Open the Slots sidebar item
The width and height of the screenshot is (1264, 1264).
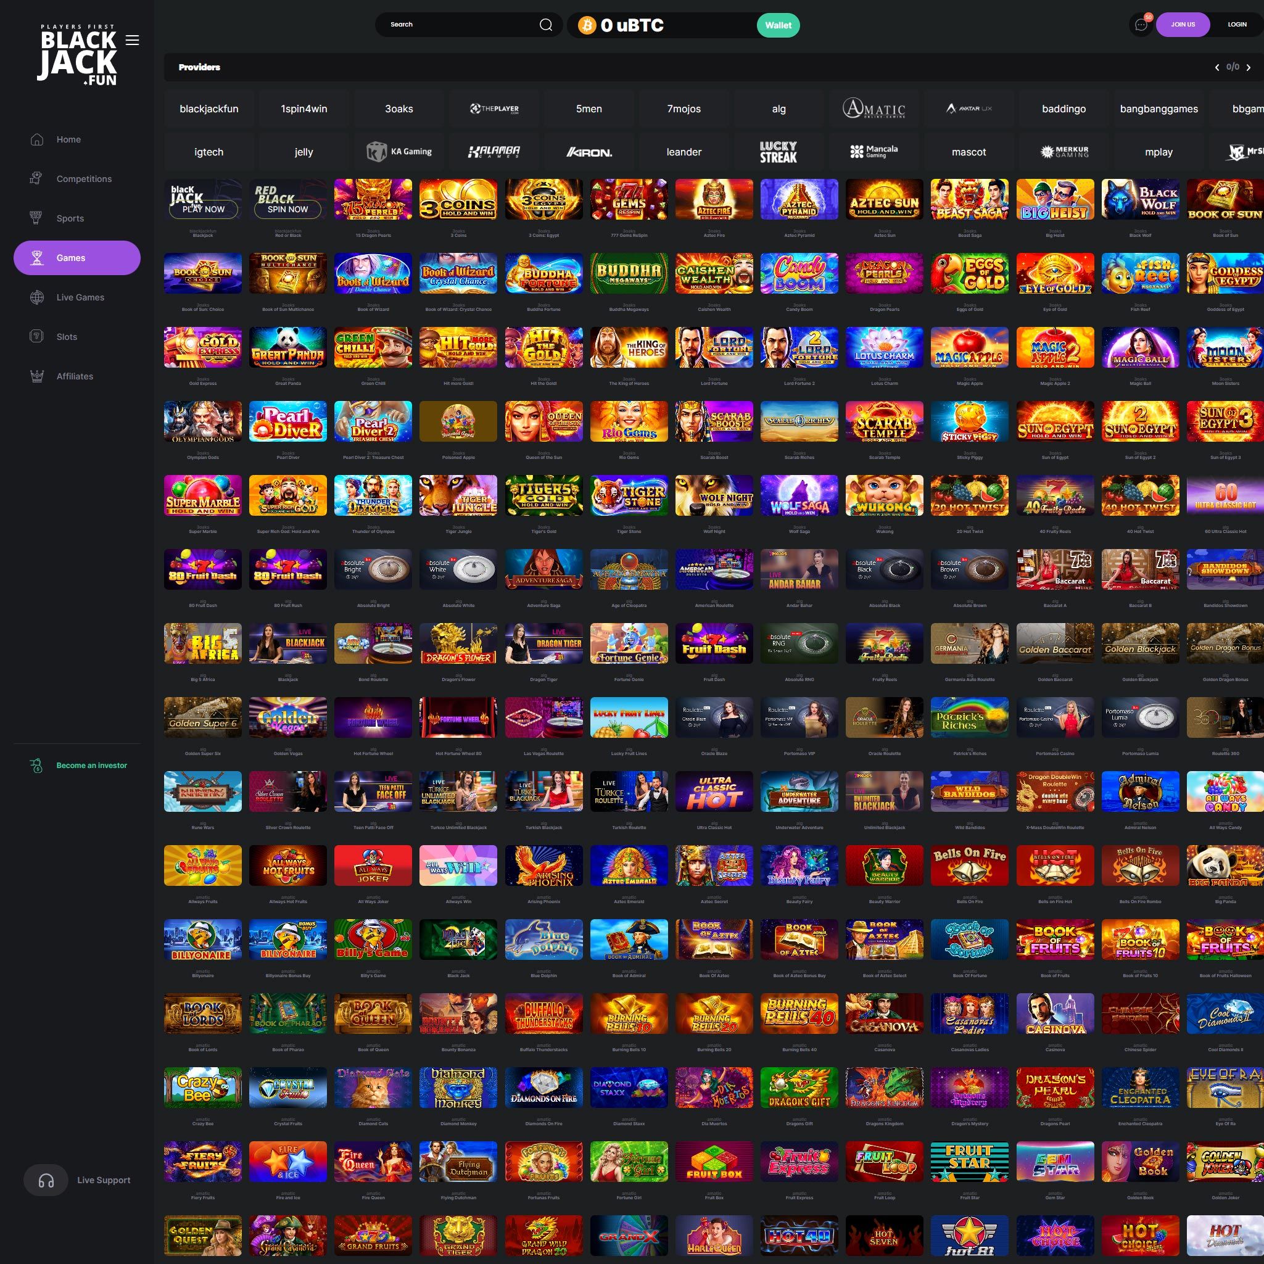point(67,337)
